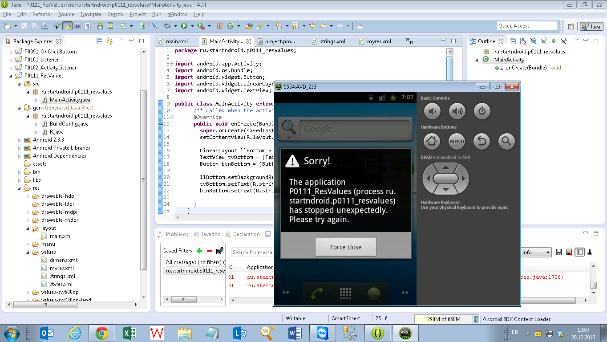Click the emulator MENU hardware button
This screenshot has height=342, width=607.
point(457,142)
